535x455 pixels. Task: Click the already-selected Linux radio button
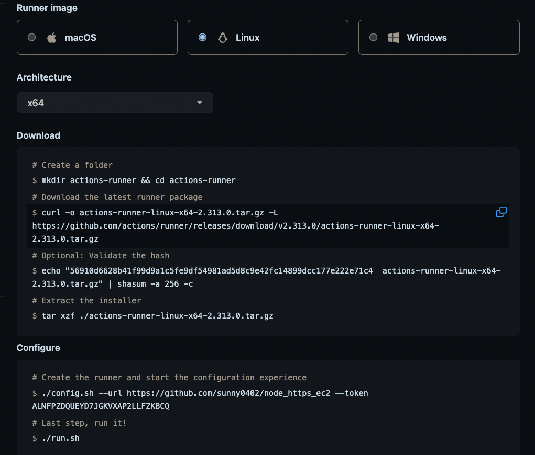coord(202,37)
